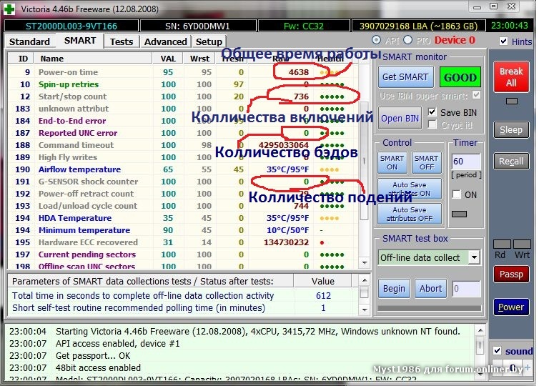Image resolution: width=539 pixels, height=386 pixels.
Task: Click the Name column header
Action: pyautogui.click(x=93, y=59)
